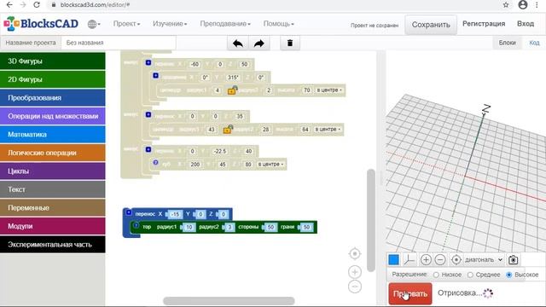Switch to the Блоки tab

(507, 43)
